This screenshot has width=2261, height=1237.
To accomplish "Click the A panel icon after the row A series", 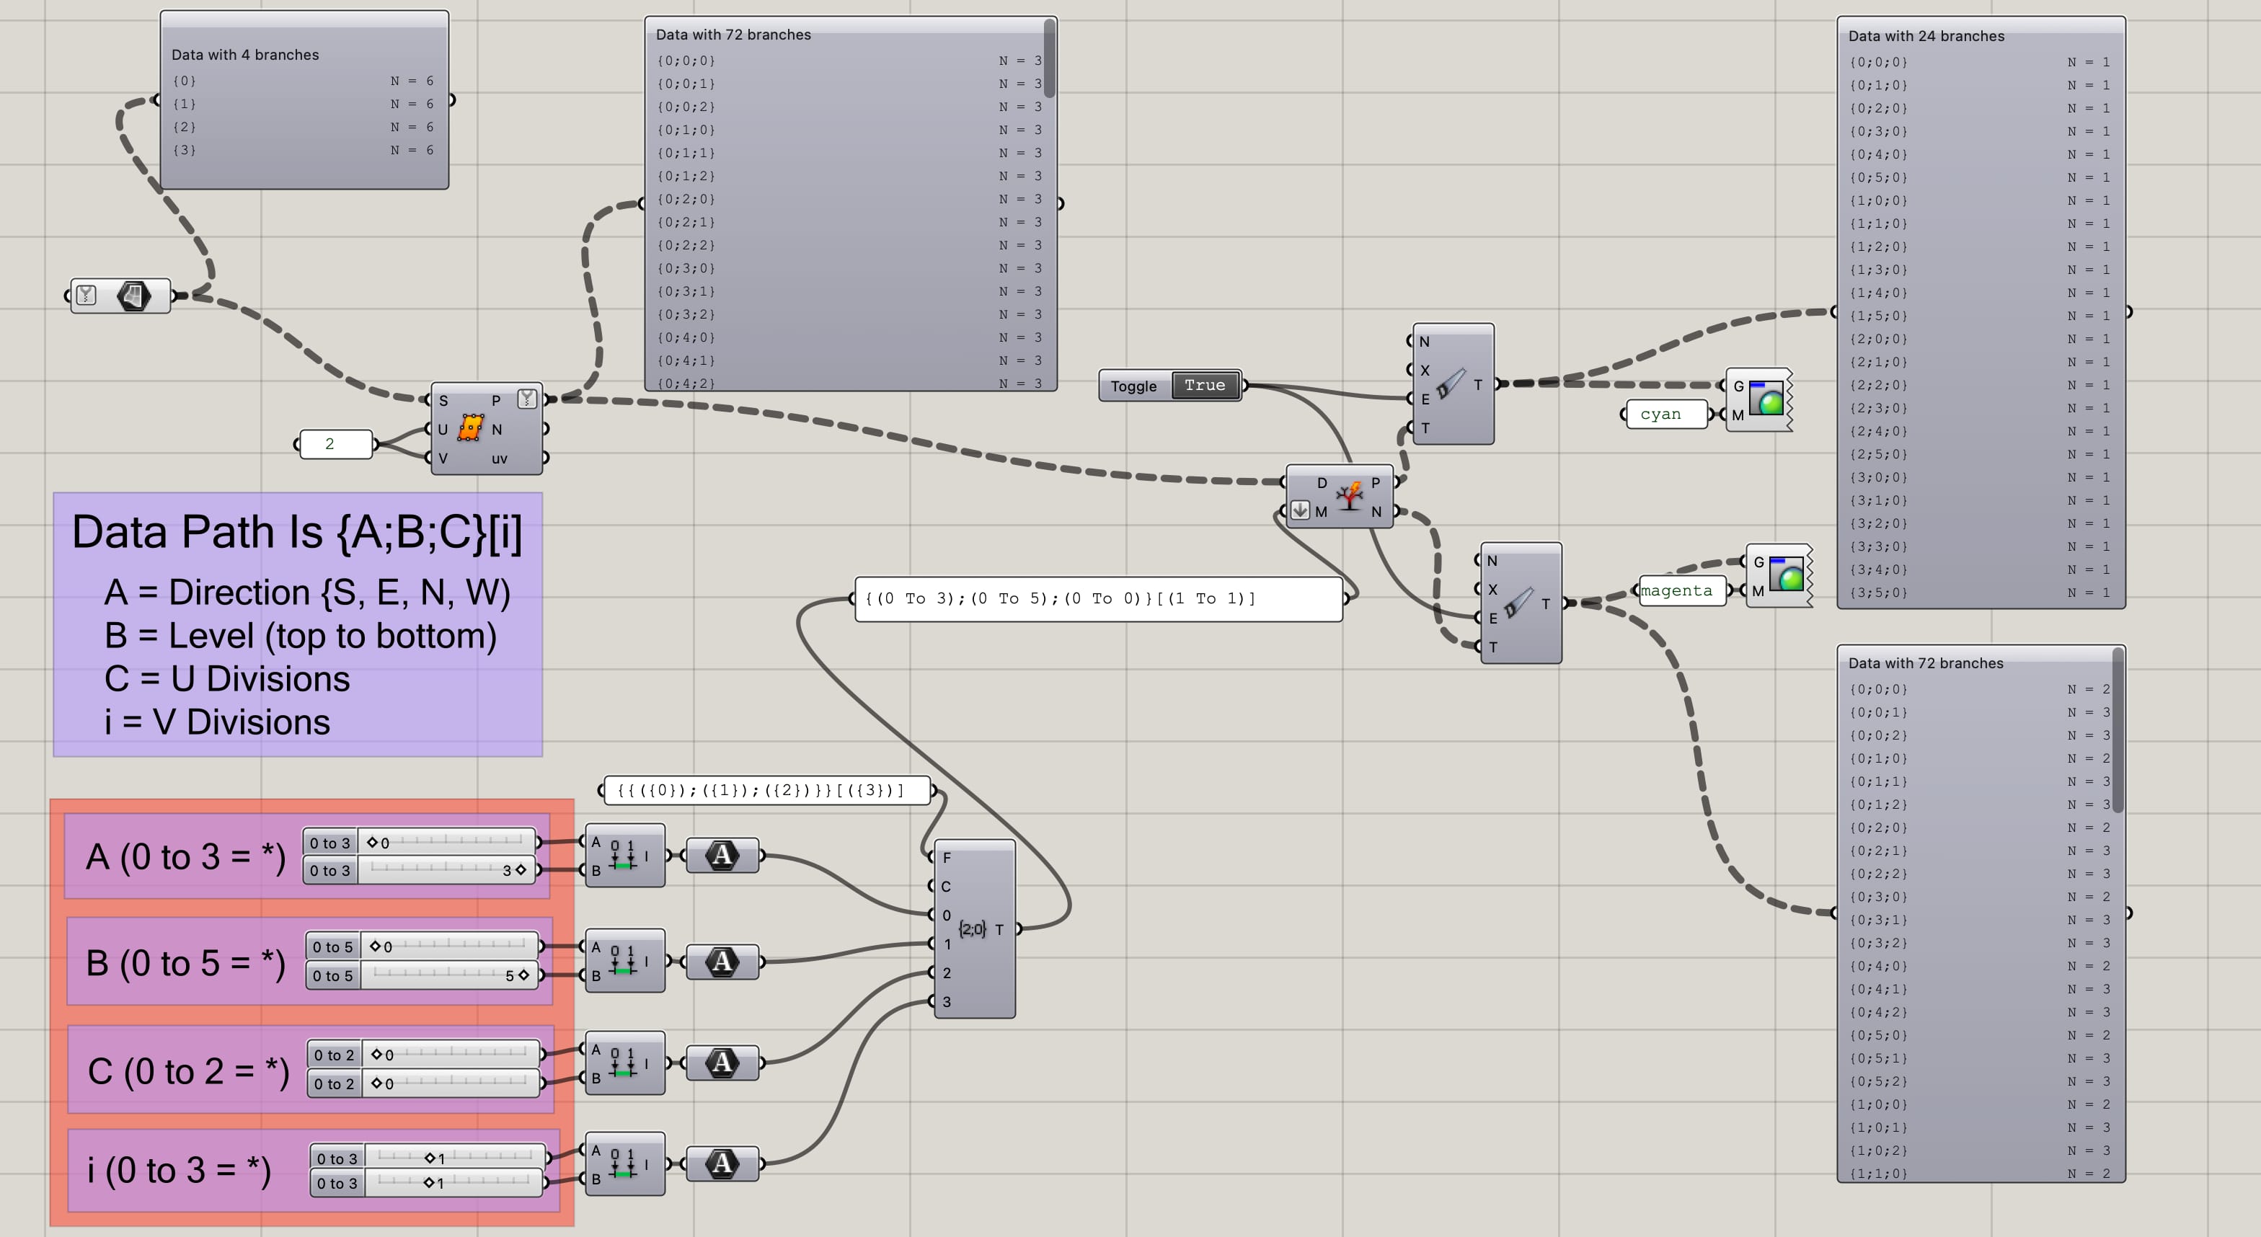I will click(x=722, y=856).
